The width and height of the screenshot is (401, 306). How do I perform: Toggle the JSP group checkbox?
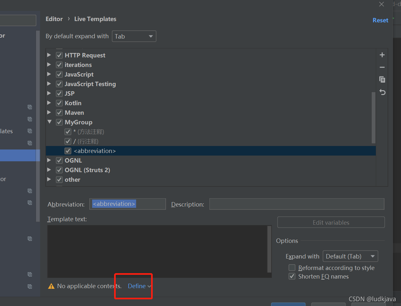59,93
